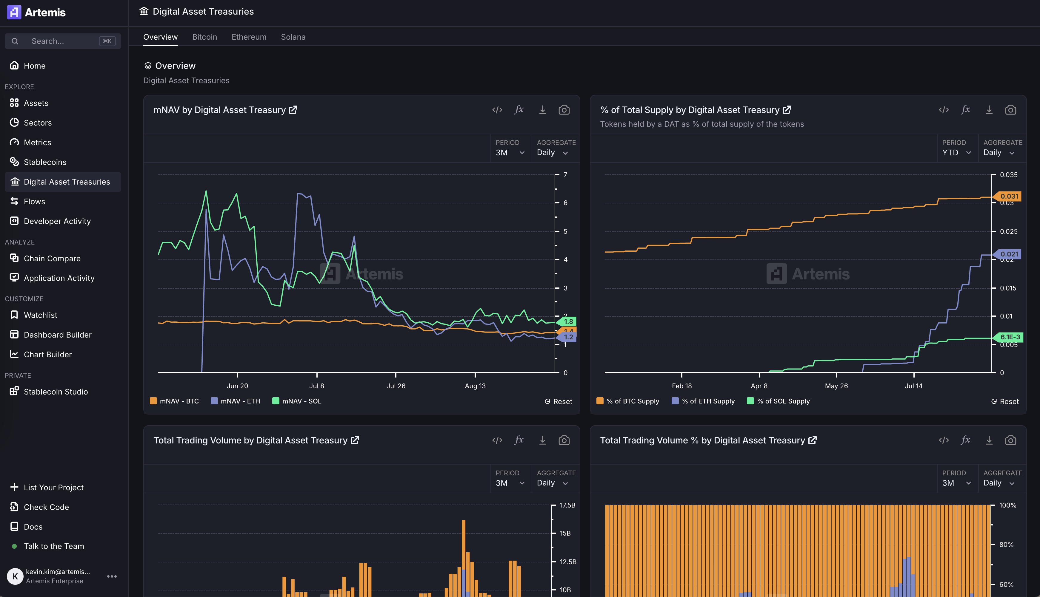1040x597 pixels.
Task: Download Total Trading Volume % chart data
Action: point(989,440)
